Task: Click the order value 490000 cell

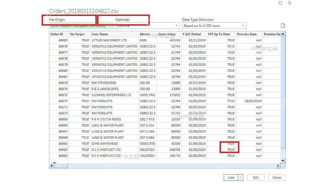Action: point(169,40)
